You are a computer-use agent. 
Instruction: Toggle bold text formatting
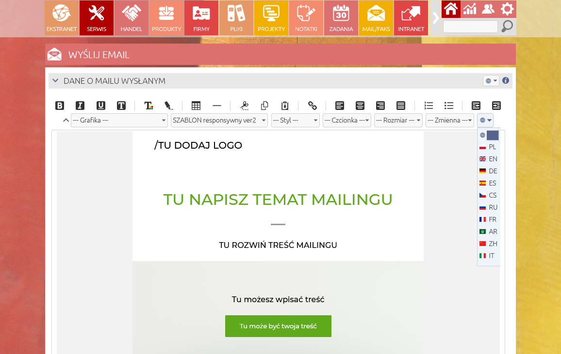point(60,106)
